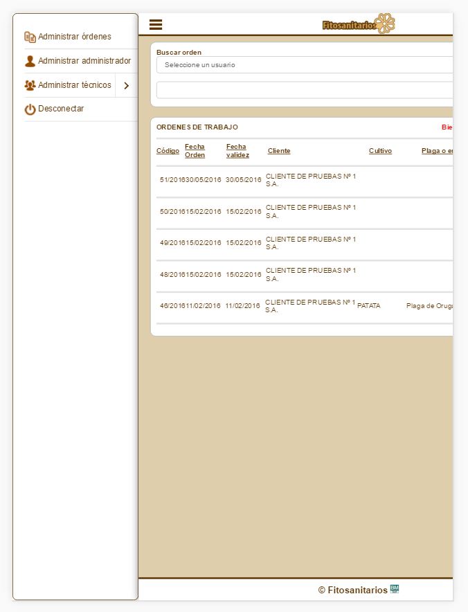This screenshot has width=468, height=612.
Task: Click the Administrar técnicos group icon
Action: coord(30,85)
